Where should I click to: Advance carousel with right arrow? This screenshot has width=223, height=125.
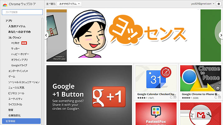221,35
